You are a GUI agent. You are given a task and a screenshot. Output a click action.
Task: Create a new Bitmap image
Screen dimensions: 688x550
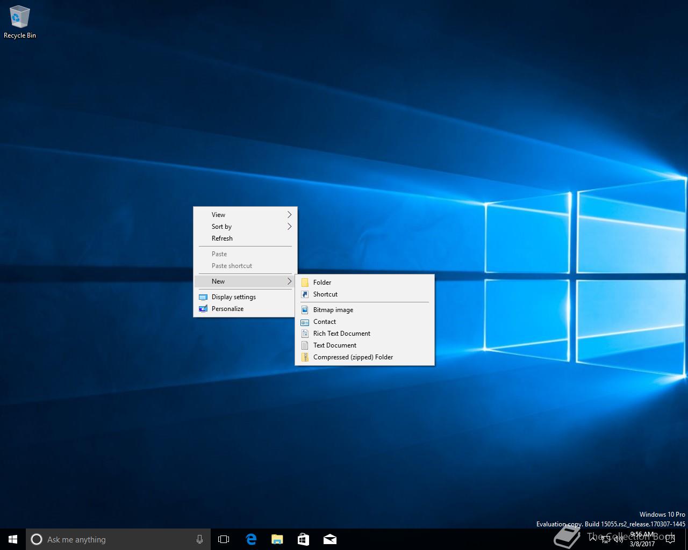[x=364, y=309]
